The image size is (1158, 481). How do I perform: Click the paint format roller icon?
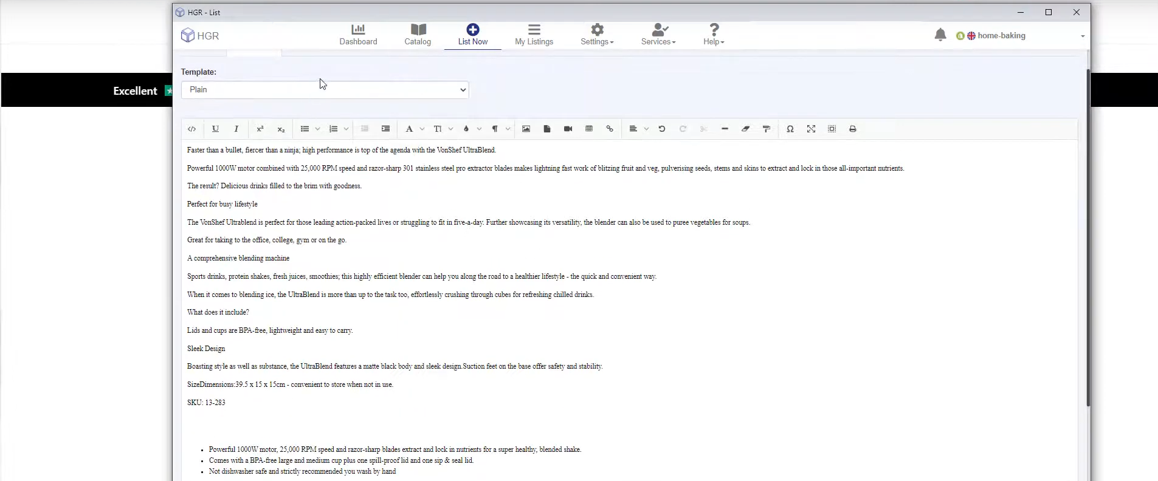point(767,129)
